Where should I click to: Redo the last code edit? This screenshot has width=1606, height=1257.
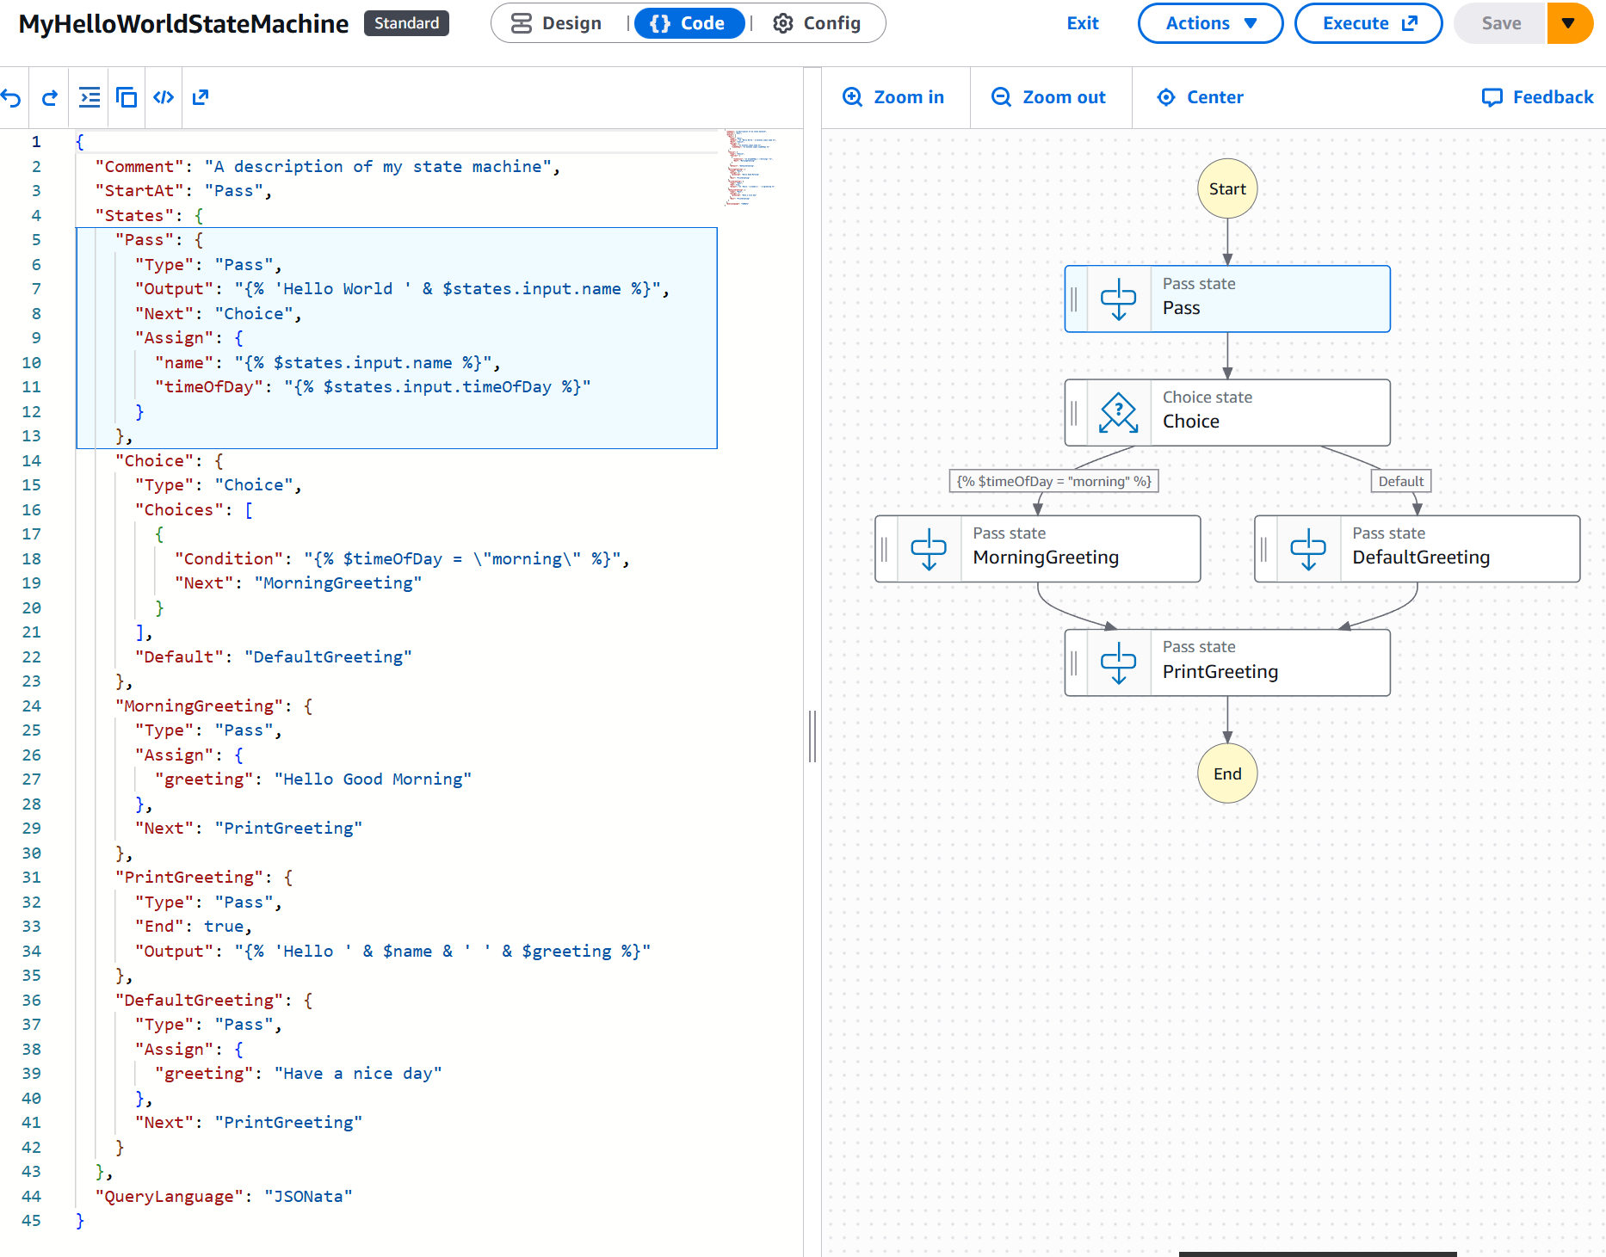(49, 97)
